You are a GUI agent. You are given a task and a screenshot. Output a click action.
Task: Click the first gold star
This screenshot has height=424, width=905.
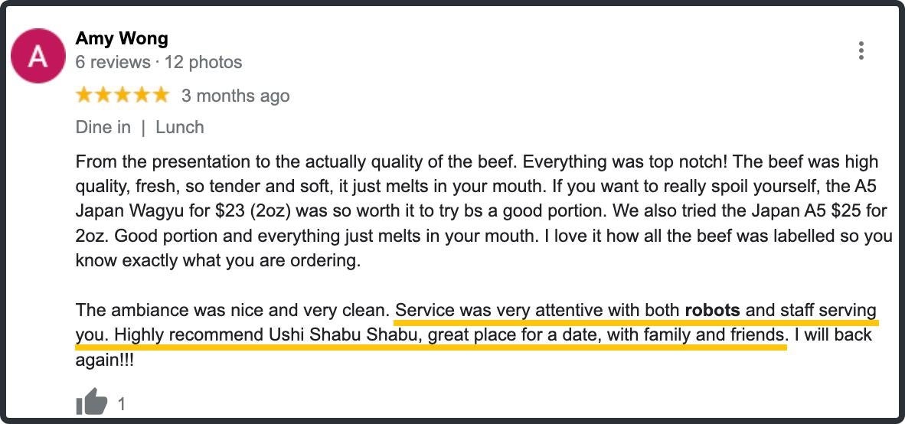click(83, 96)
